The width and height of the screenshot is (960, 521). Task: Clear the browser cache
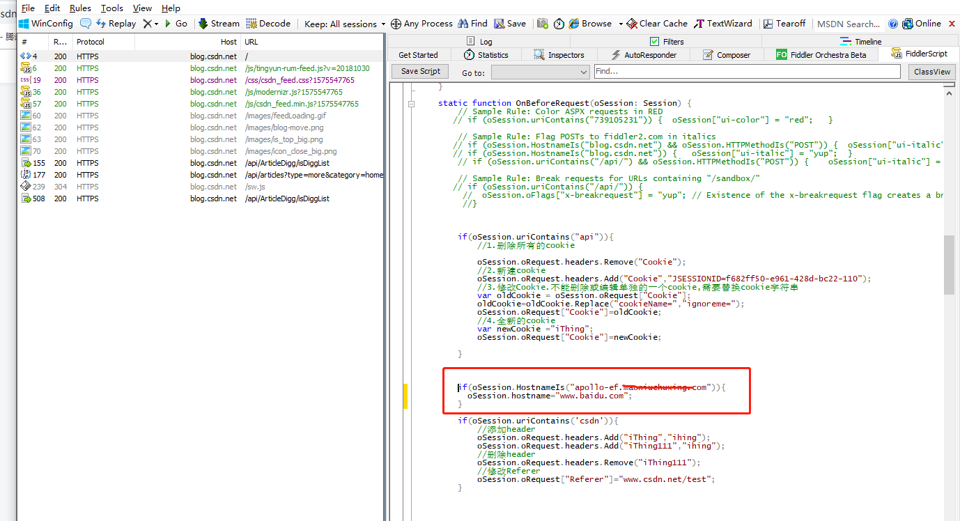pos(656,23)
